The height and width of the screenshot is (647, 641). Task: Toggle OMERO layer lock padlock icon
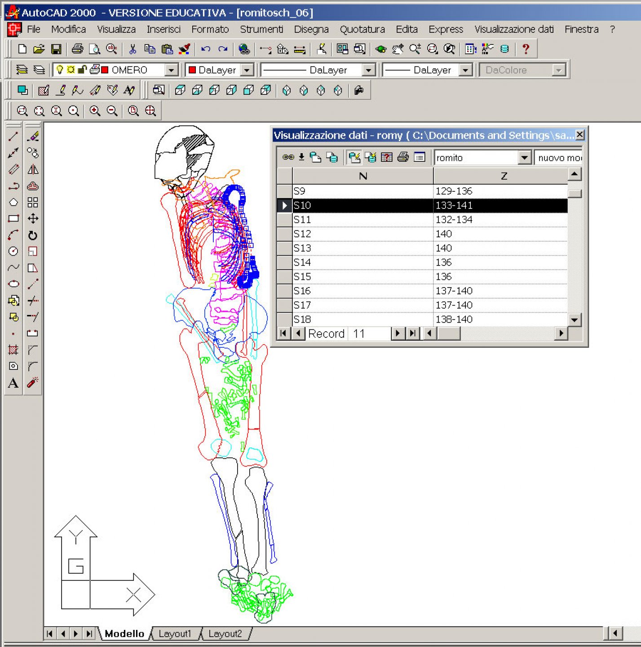[82, 70]
